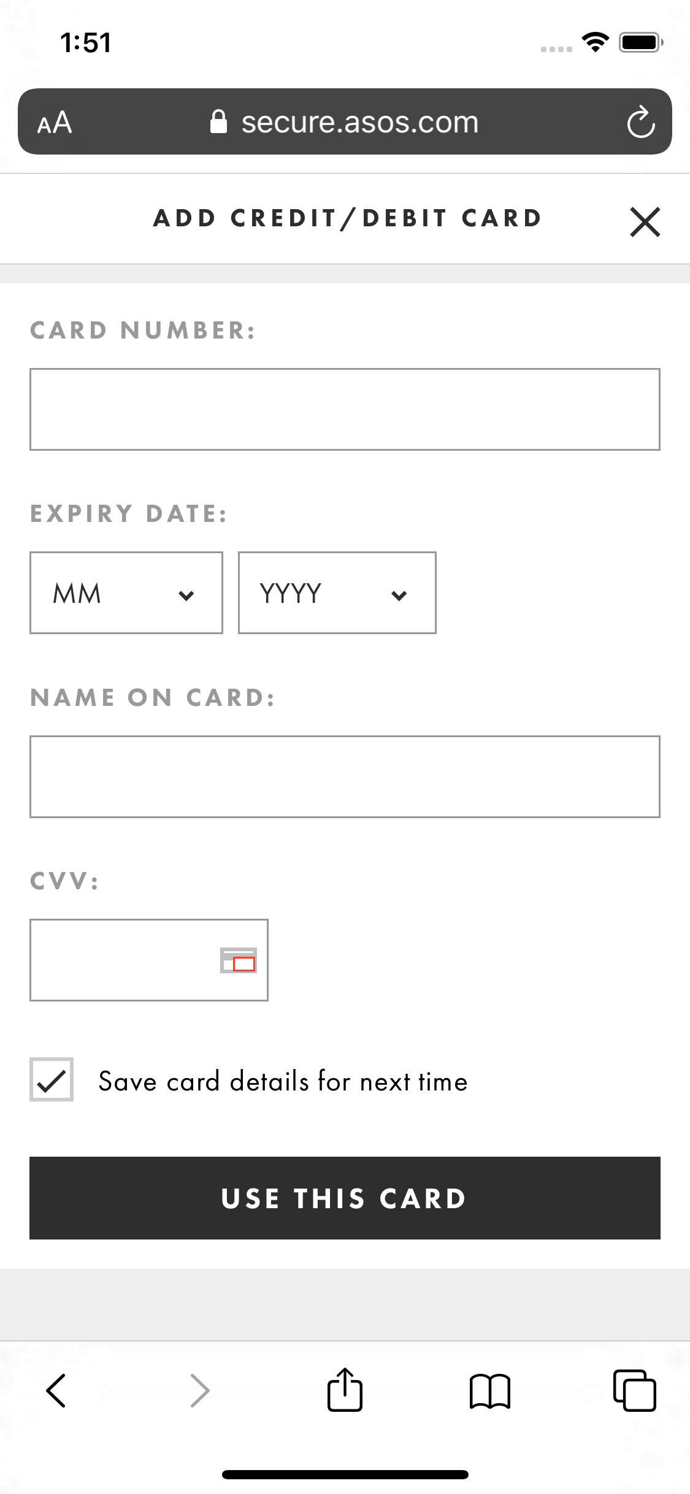Open the YYYY expiry year dropdown
Viewport: 690px width, 1494px height.
tap(337, 592)
